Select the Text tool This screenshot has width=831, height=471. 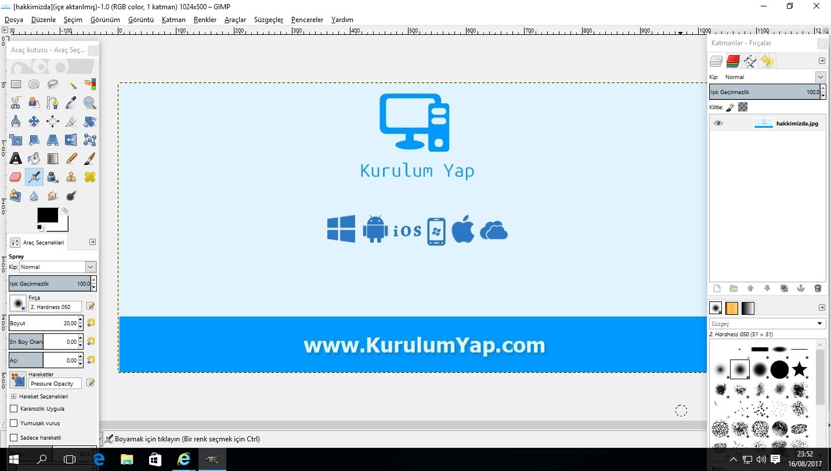point(16,159)
